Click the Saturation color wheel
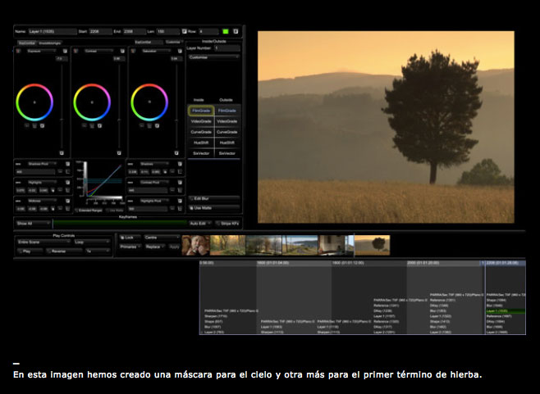540x394 pixels. [x=149, y=101]
